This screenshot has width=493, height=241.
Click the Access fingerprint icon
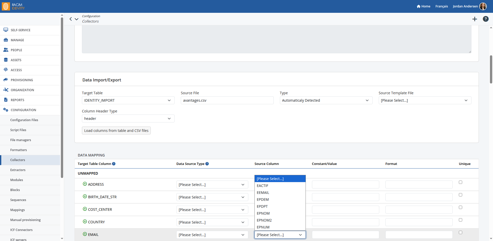[6, 70]
